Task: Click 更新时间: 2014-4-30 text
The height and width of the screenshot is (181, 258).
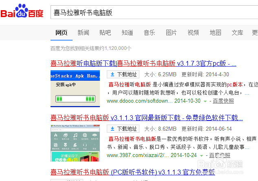Action: [x=205, y=74]
